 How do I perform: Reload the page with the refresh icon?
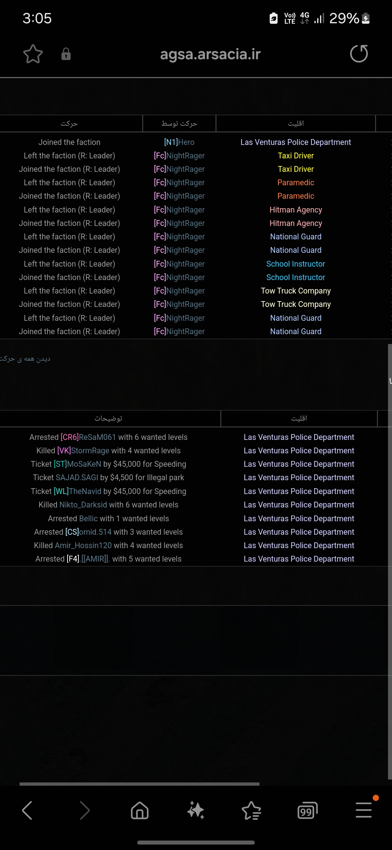point(359,54)
